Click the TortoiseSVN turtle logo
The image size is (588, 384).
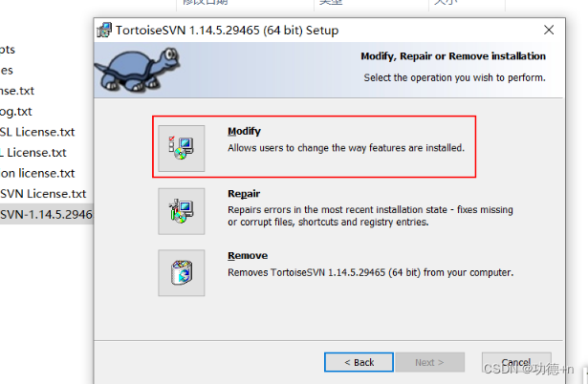click(x=138, y=70)
